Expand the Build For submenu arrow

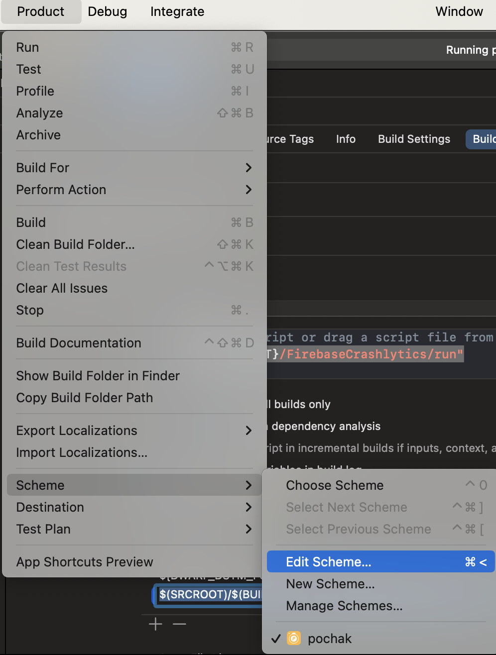[x=248, y=168]
